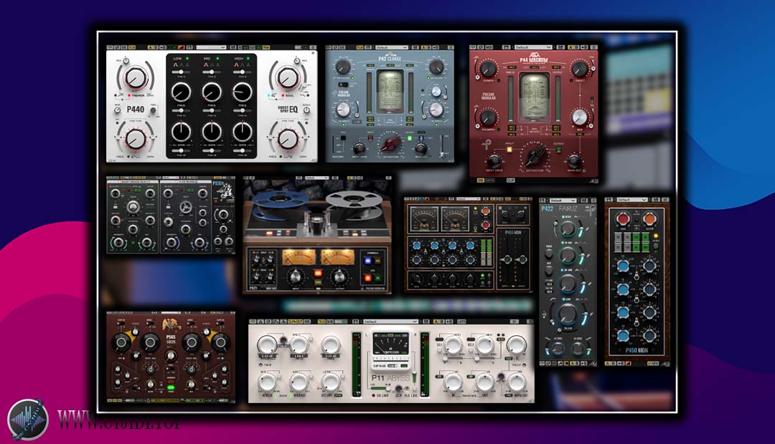Screen dimensions: 775x444
Task: Click the INPUT DRIVE knob in P42 Climax
Action: click(360, 148)
